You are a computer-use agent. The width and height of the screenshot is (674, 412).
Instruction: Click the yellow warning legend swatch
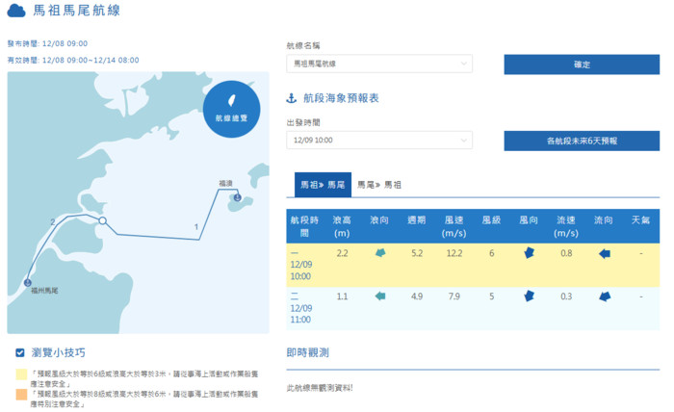[x=21, y=375]
